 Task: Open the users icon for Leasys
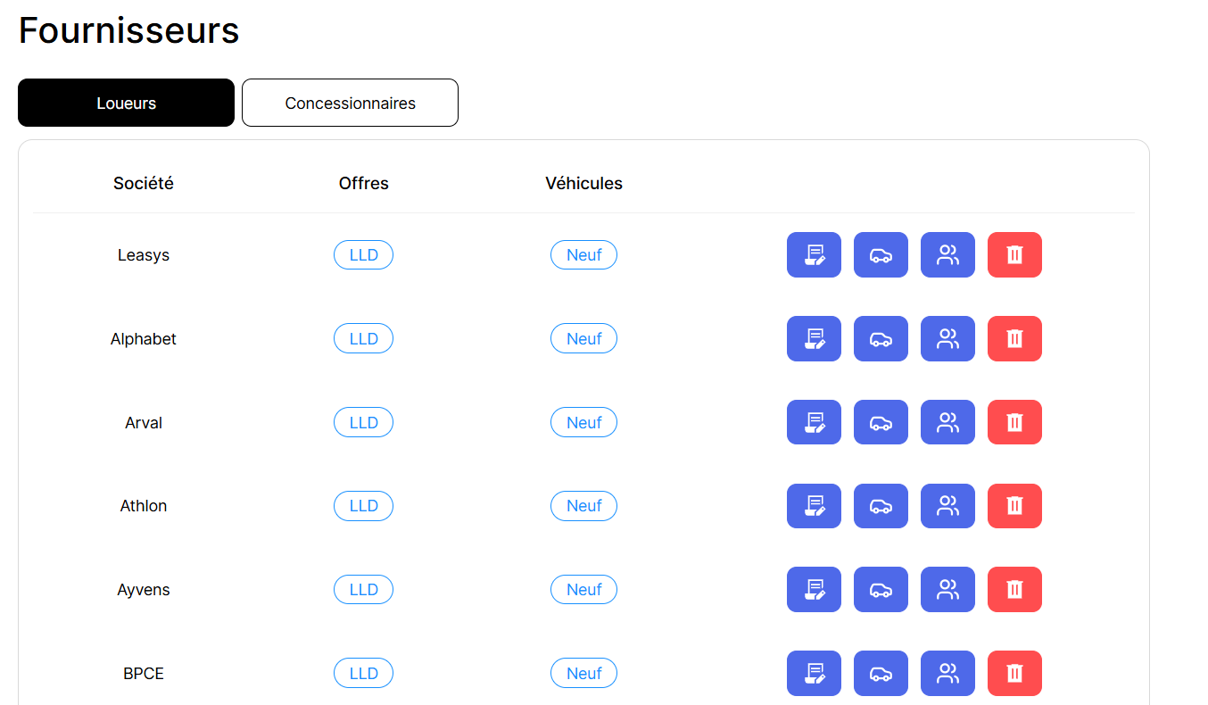click(947, 255)
